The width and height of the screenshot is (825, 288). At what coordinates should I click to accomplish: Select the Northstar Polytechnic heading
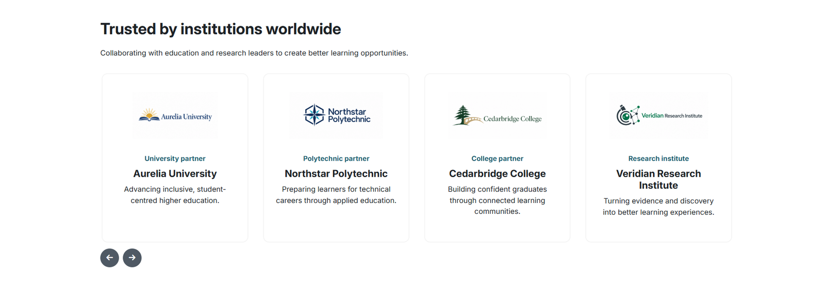pos(336,174)
